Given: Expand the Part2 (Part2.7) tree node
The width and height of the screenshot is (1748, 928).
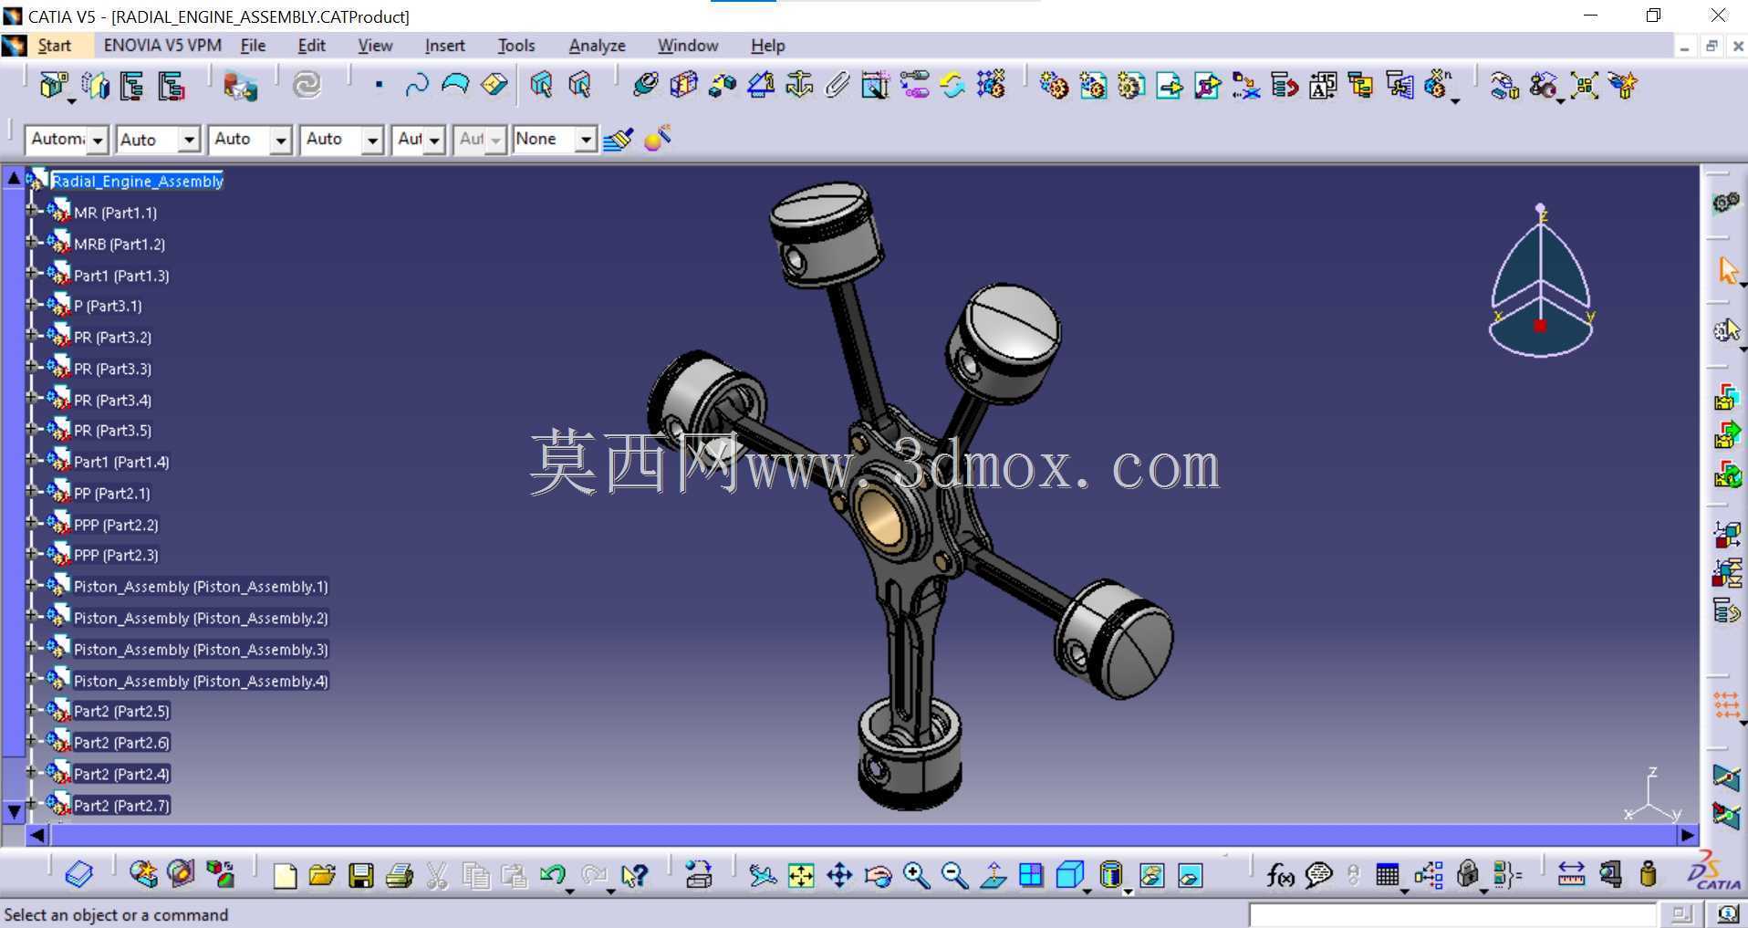Looking at the screenshot, I should tap(31, 804).
